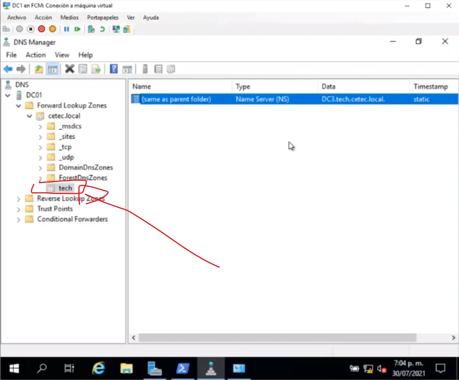459x380 pixels.
Task: Click the Back arrow in DNS Manager toolbar
Action: (x=8, y=69)
